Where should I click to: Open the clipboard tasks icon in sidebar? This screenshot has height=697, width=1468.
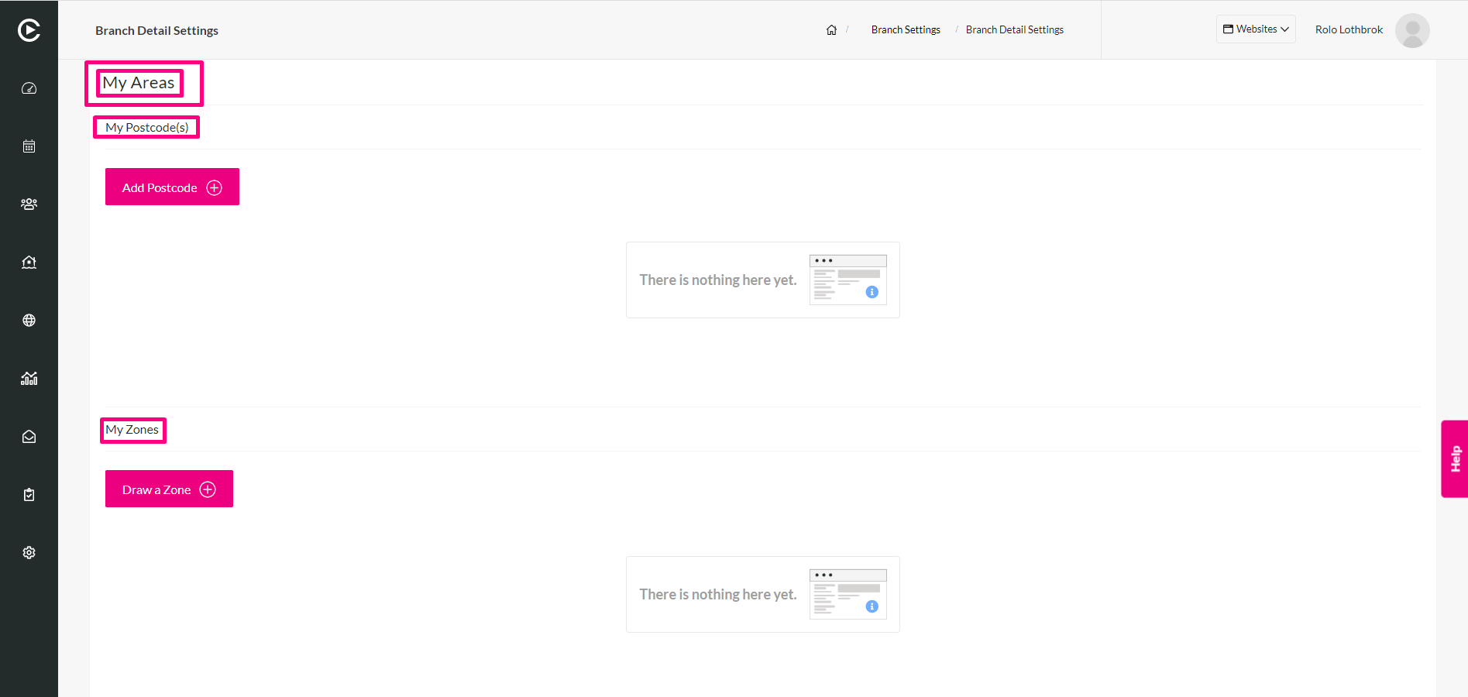(x=29, y=495)
